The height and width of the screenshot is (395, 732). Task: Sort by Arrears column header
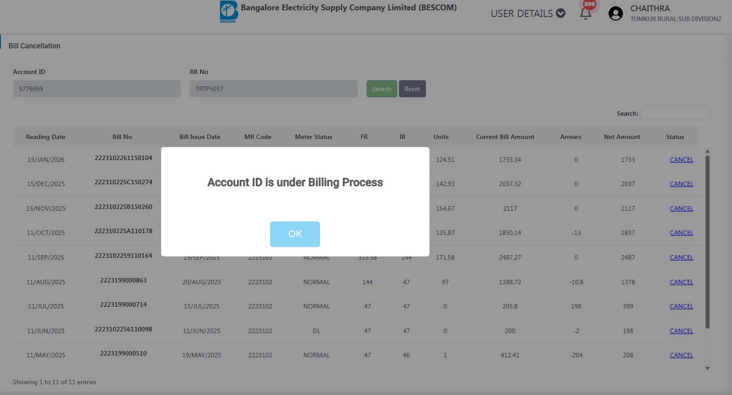click(571, 137)
